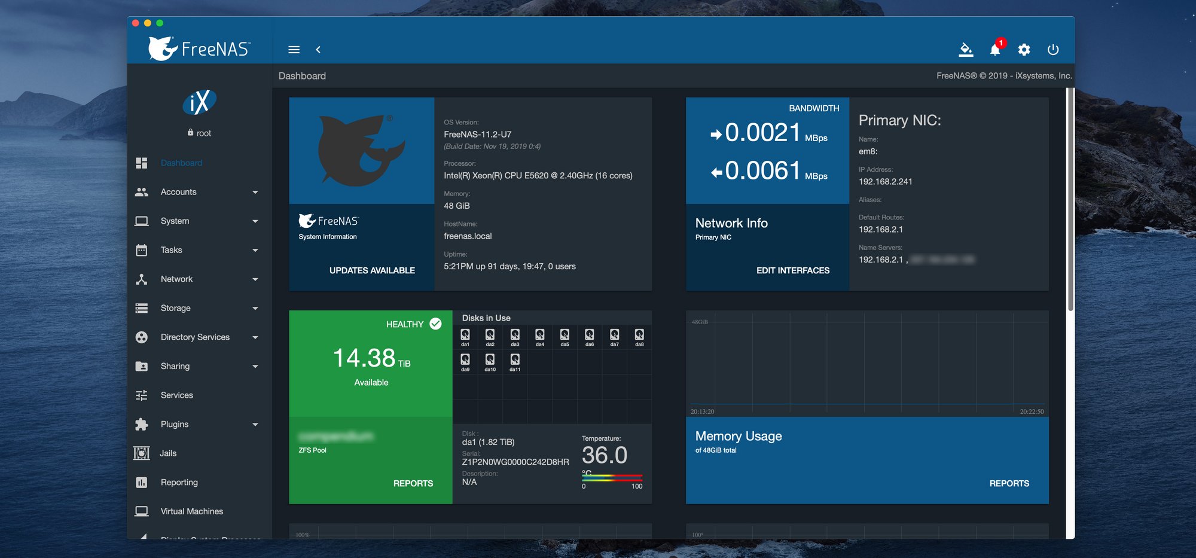The height and width of the screenshot is (558, 1196).
Task: Expand the Sharing menu arrow
Action: 255,367
